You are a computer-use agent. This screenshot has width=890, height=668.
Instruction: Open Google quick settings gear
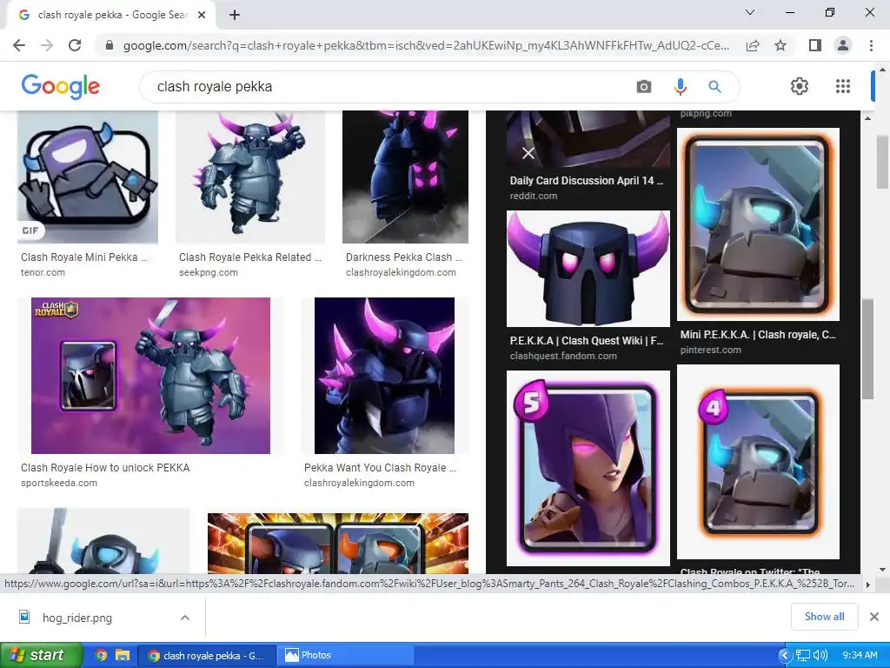[800, 86]
